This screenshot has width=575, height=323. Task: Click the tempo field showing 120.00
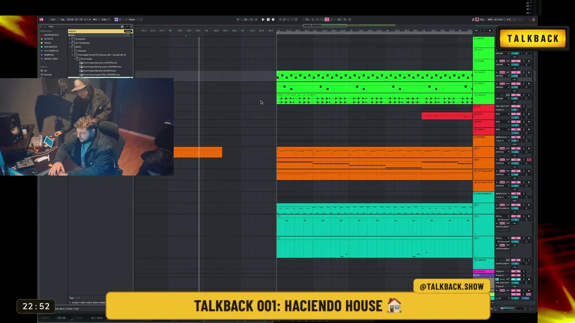70,19
